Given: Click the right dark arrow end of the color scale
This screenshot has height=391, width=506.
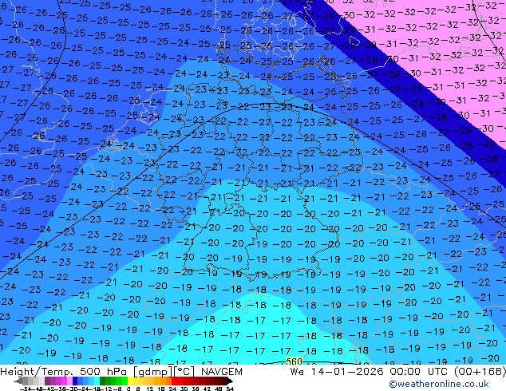Looking at the screenshot, I should (230, 381).
